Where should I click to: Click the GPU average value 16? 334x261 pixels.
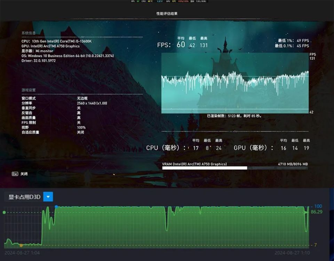(283, 148)
